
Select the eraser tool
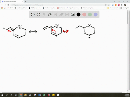click(61, 15)
